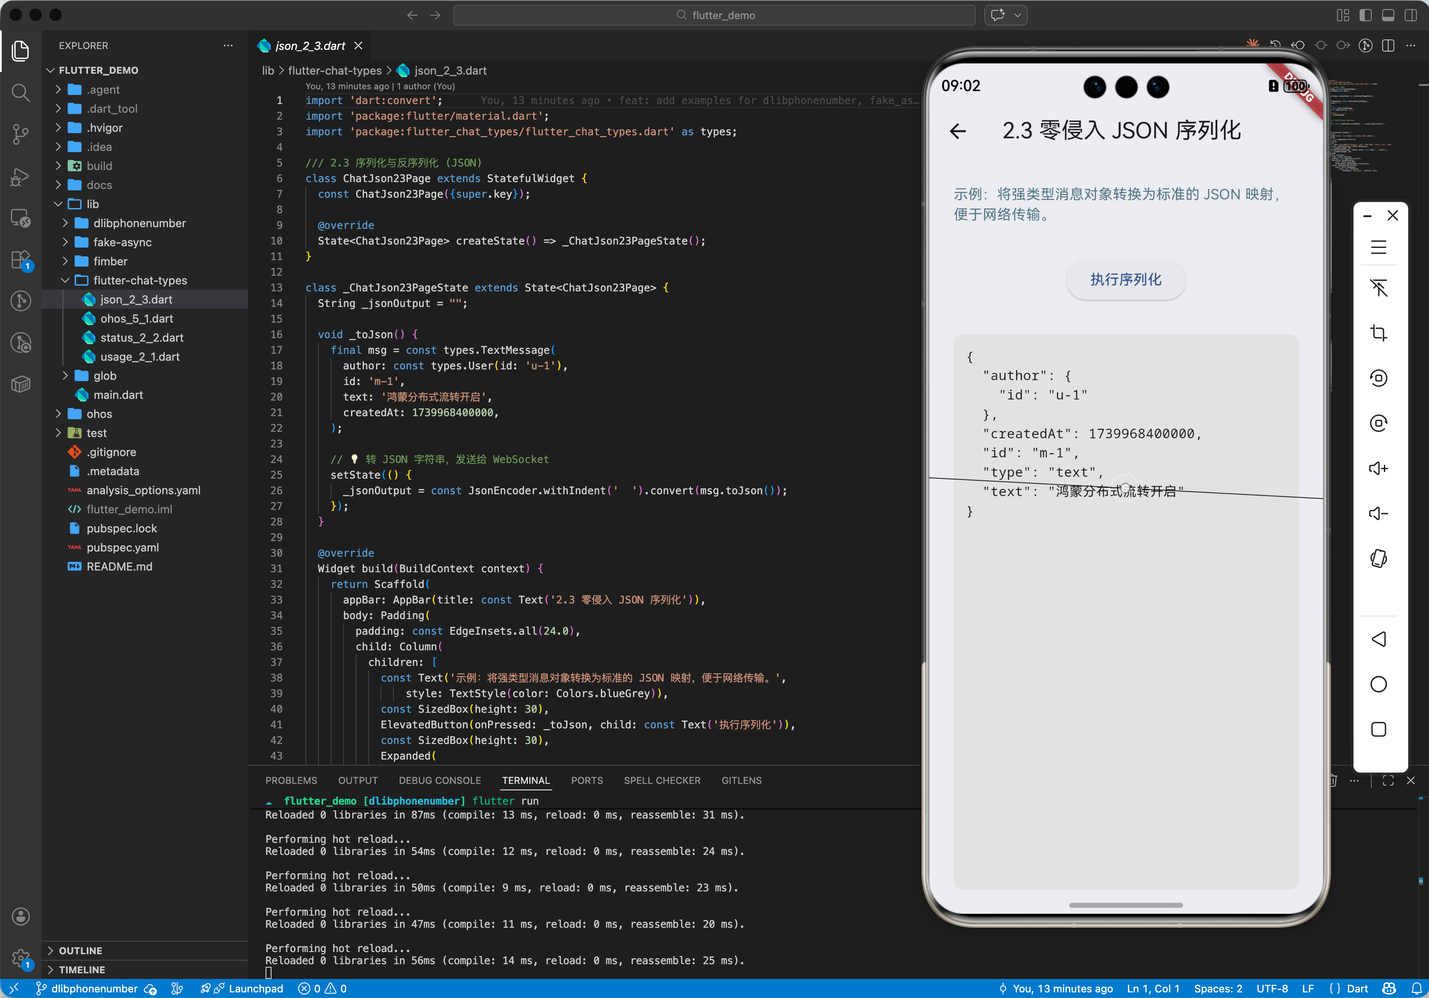Viewport: 1429px width, 998px height.
Task: Switch to the PROBLEMS tab
Action: point(291,780)
